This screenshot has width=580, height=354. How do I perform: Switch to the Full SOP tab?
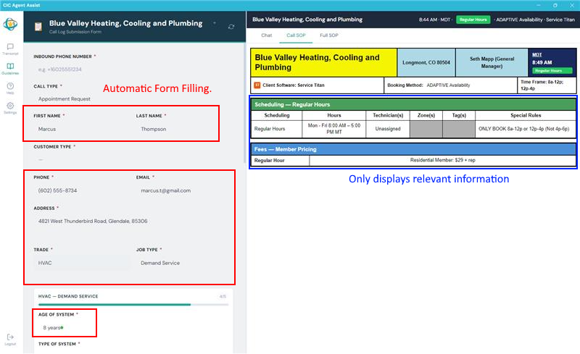pyautogui.click(x=329, y=35)
